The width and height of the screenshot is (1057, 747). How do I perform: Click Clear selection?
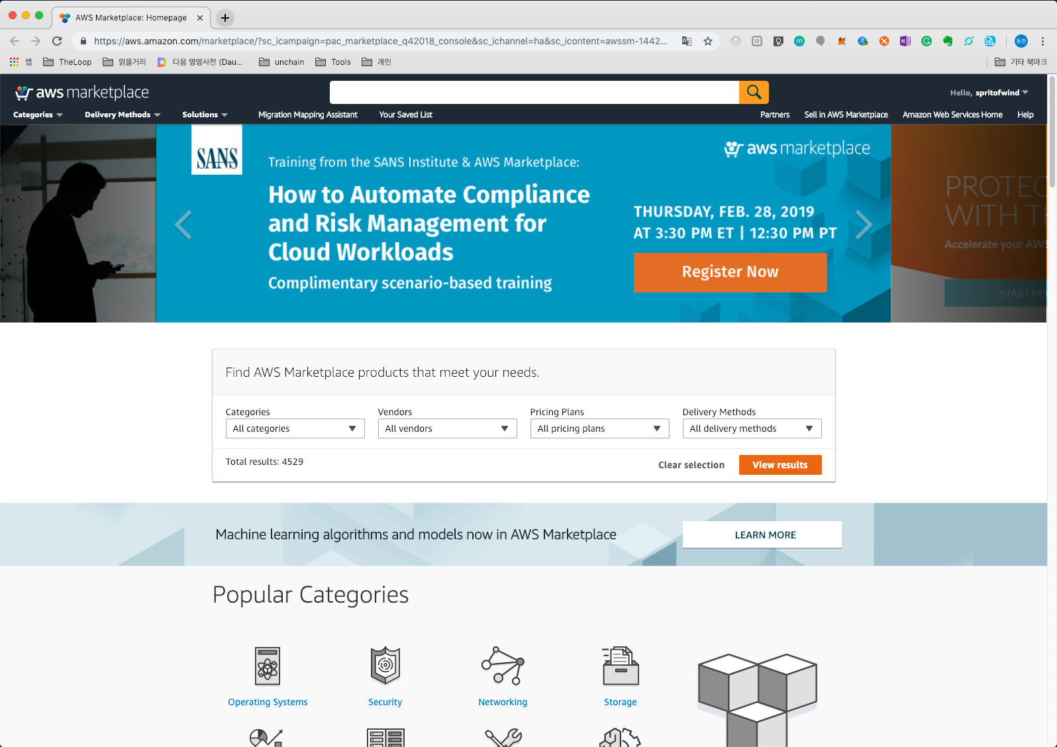691,465
